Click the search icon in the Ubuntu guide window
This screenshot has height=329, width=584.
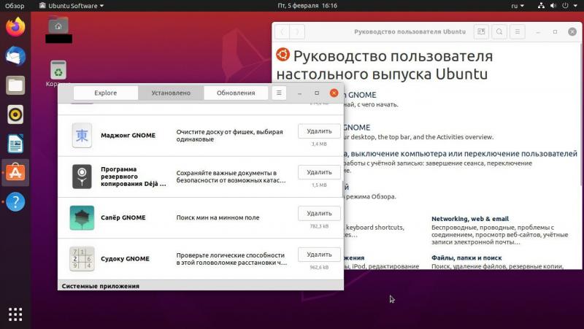tap(499, 32)
